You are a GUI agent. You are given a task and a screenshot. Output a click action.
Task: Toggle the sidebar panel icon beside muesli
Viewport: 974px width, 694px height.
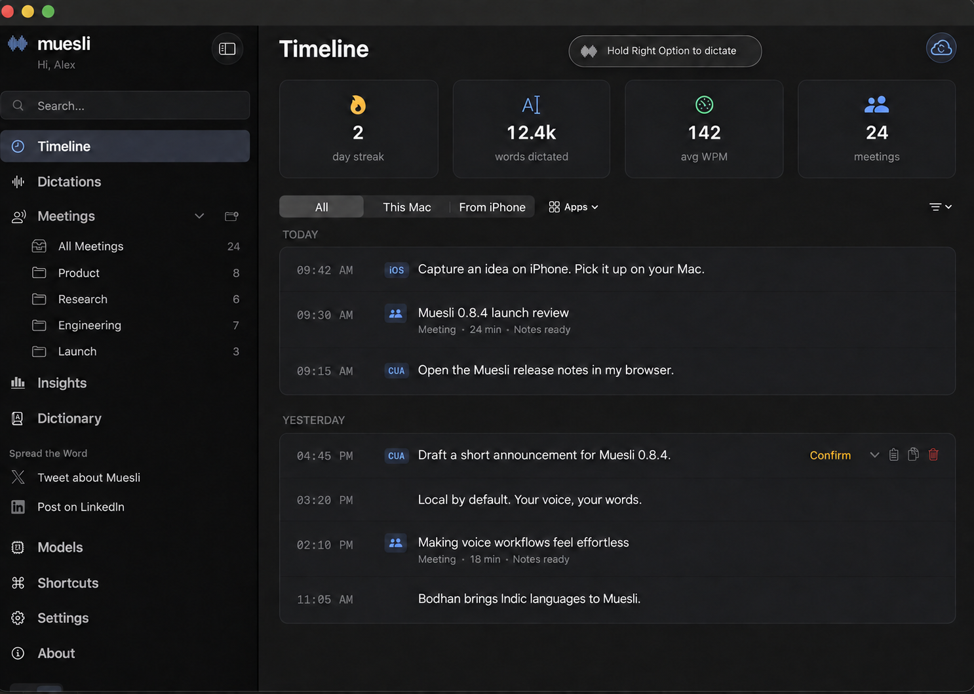[x=227, y=48]
